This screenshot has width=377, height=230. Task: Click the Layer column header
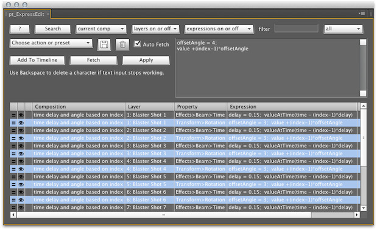tap(150, 107)
